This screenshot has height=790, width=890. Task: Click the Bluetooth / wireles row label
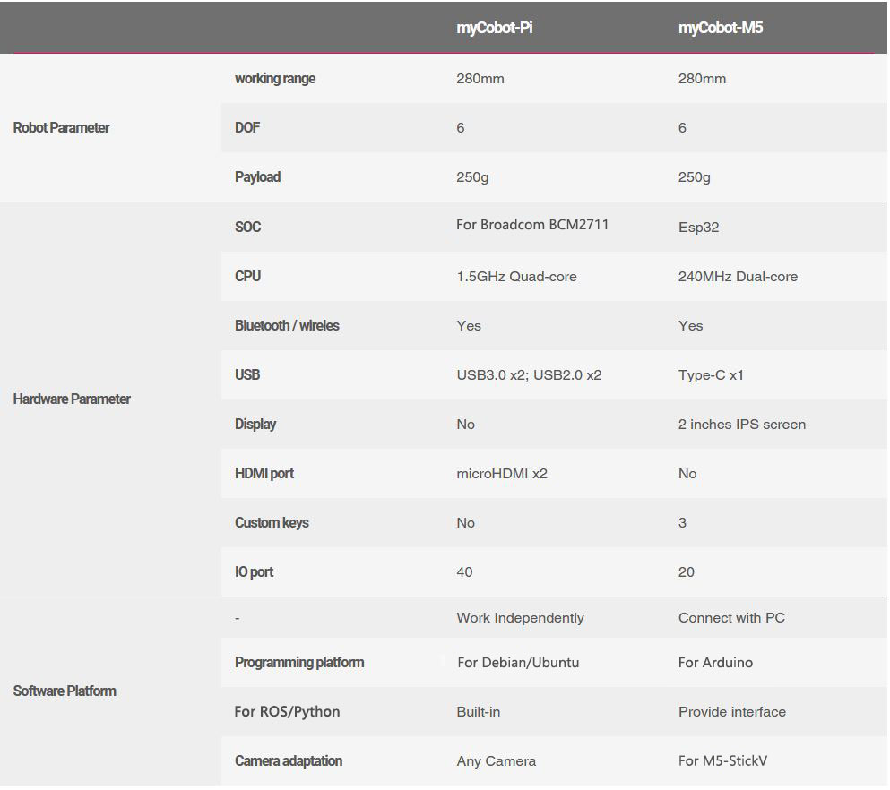287,326
